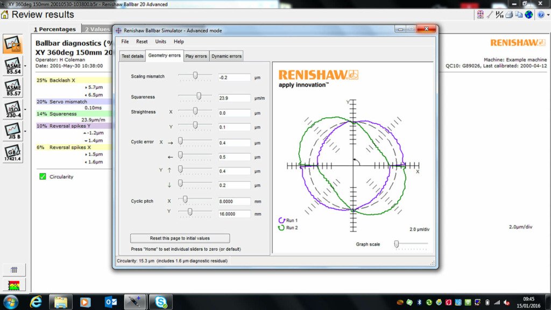The height and width of the screenshot is (310, 551).
Task: Switch to the Play errors tab
Action: [196, 56]
